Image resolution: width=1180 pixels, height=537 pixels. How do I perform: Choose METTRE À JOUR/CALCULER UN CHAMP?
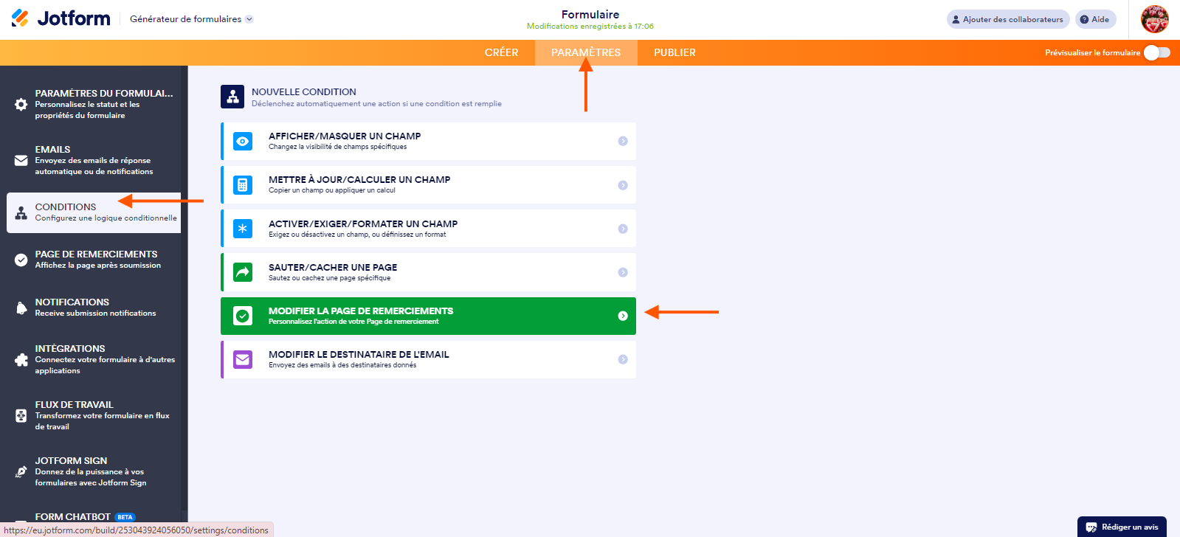(x=428, y=184)
